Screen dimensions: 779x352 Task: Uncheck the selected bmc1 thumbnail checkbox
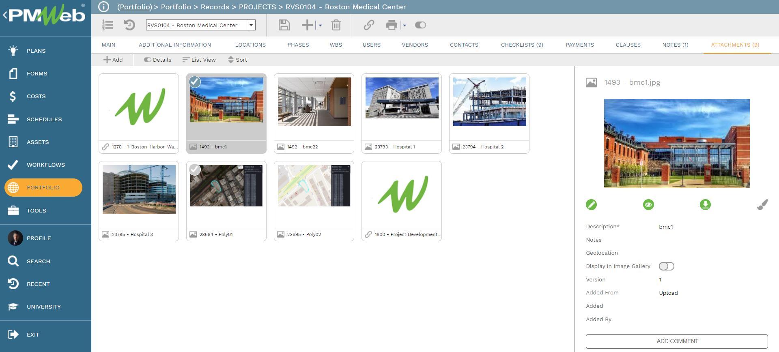click(195, 82)
